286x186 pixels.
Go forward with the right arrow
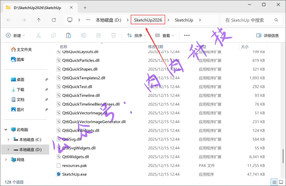point(24,20)
